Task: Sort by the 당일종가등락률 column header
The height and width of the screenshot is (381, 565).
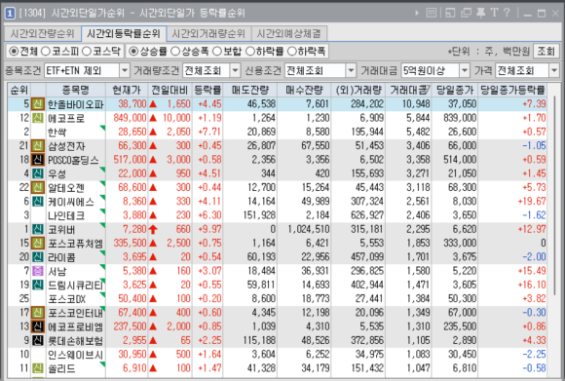Action: (x=513, y=90)
